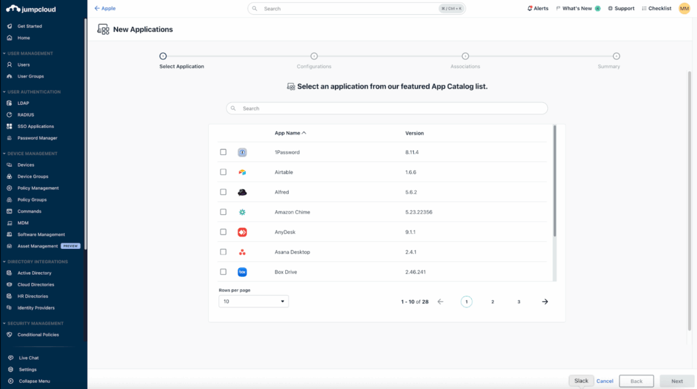Select the Alfred row checkbox
Screen dimensions: 697x389
pyautogui.click(x=223, y=192)
